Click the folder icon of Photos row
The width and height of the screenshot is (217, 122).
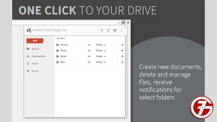coord(58,50)
